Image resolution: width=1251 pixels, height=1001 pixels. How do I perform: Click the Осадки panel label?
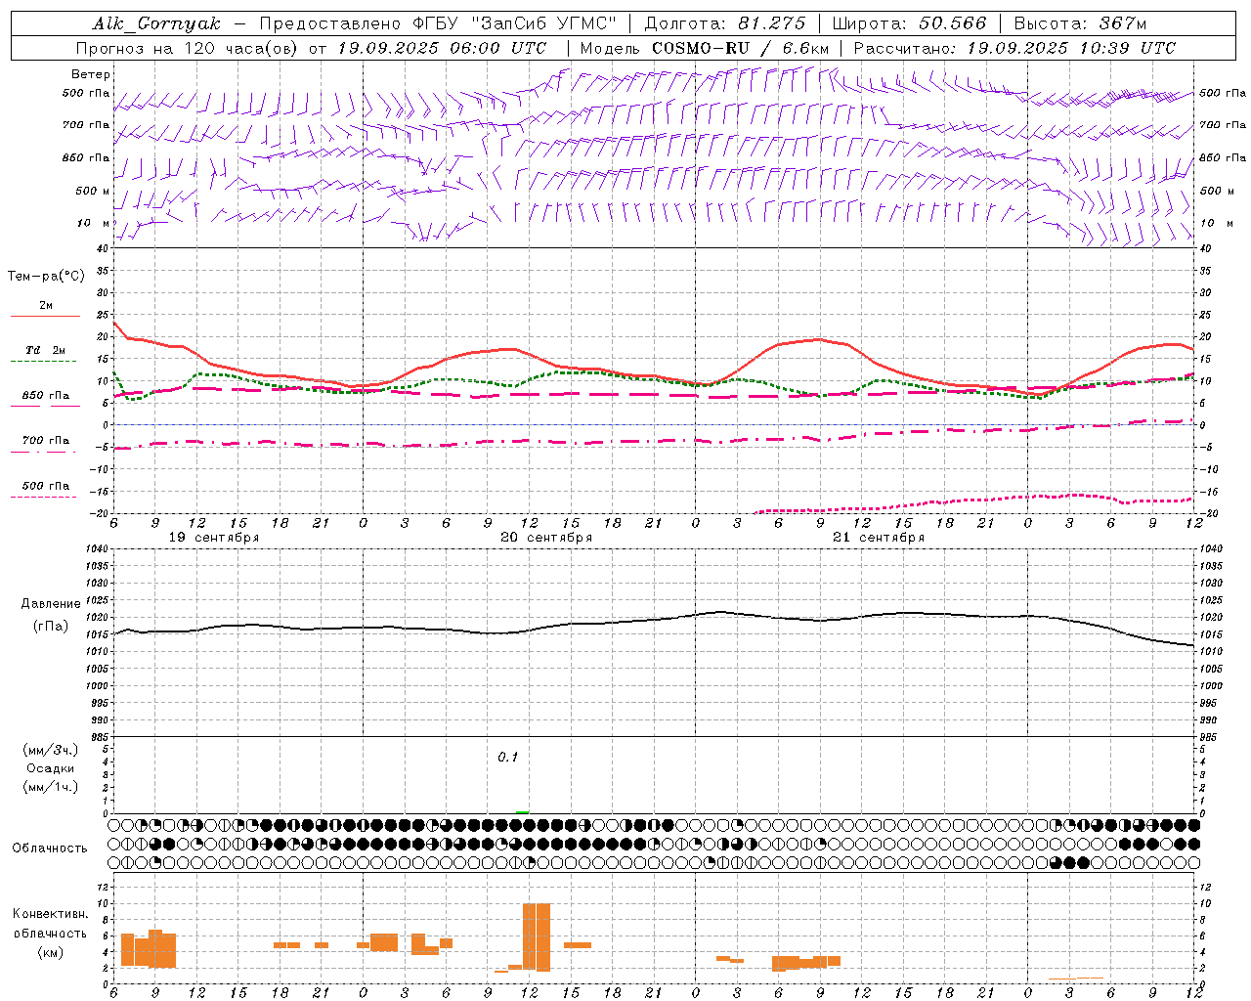point(50,768)
